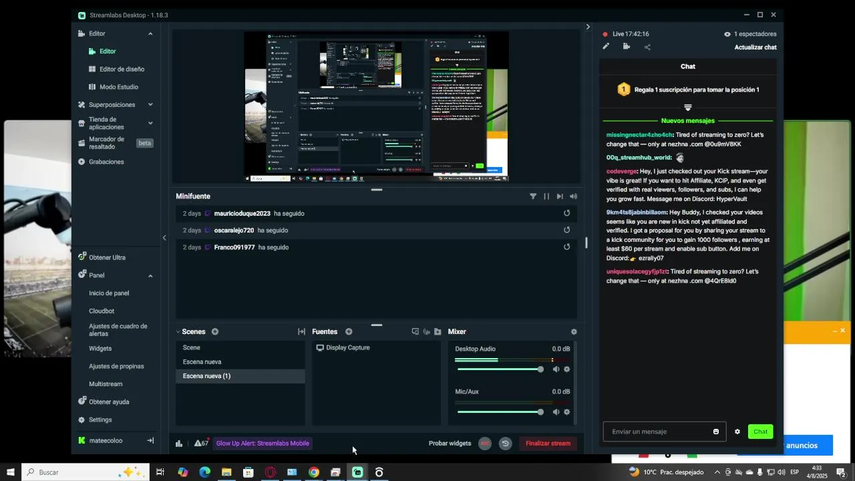Image resolution: width=855 pixels, height=481 pixels.
Task: Collapse the Panel section in sidebar
Action: (150, 275)
